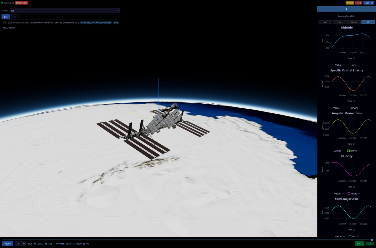This screenshot has height=248, width=376.
Task: Click the drag perturbation tag
Action: tap(116, 23)
